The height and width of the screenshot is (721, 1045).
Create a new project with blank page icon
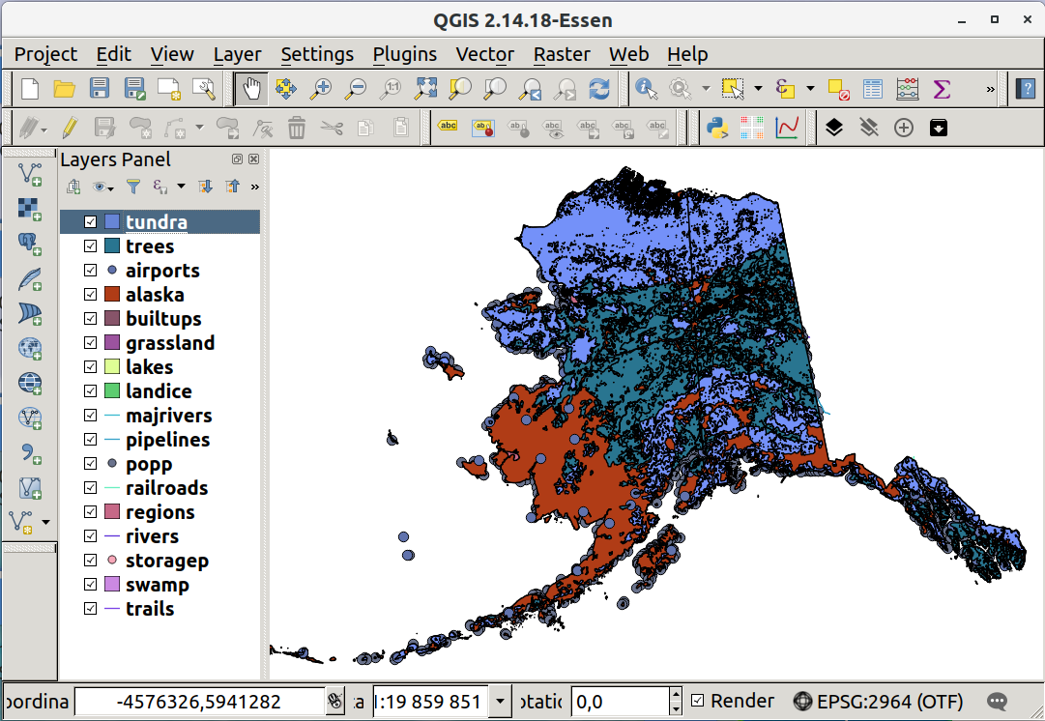coord(29,89)
